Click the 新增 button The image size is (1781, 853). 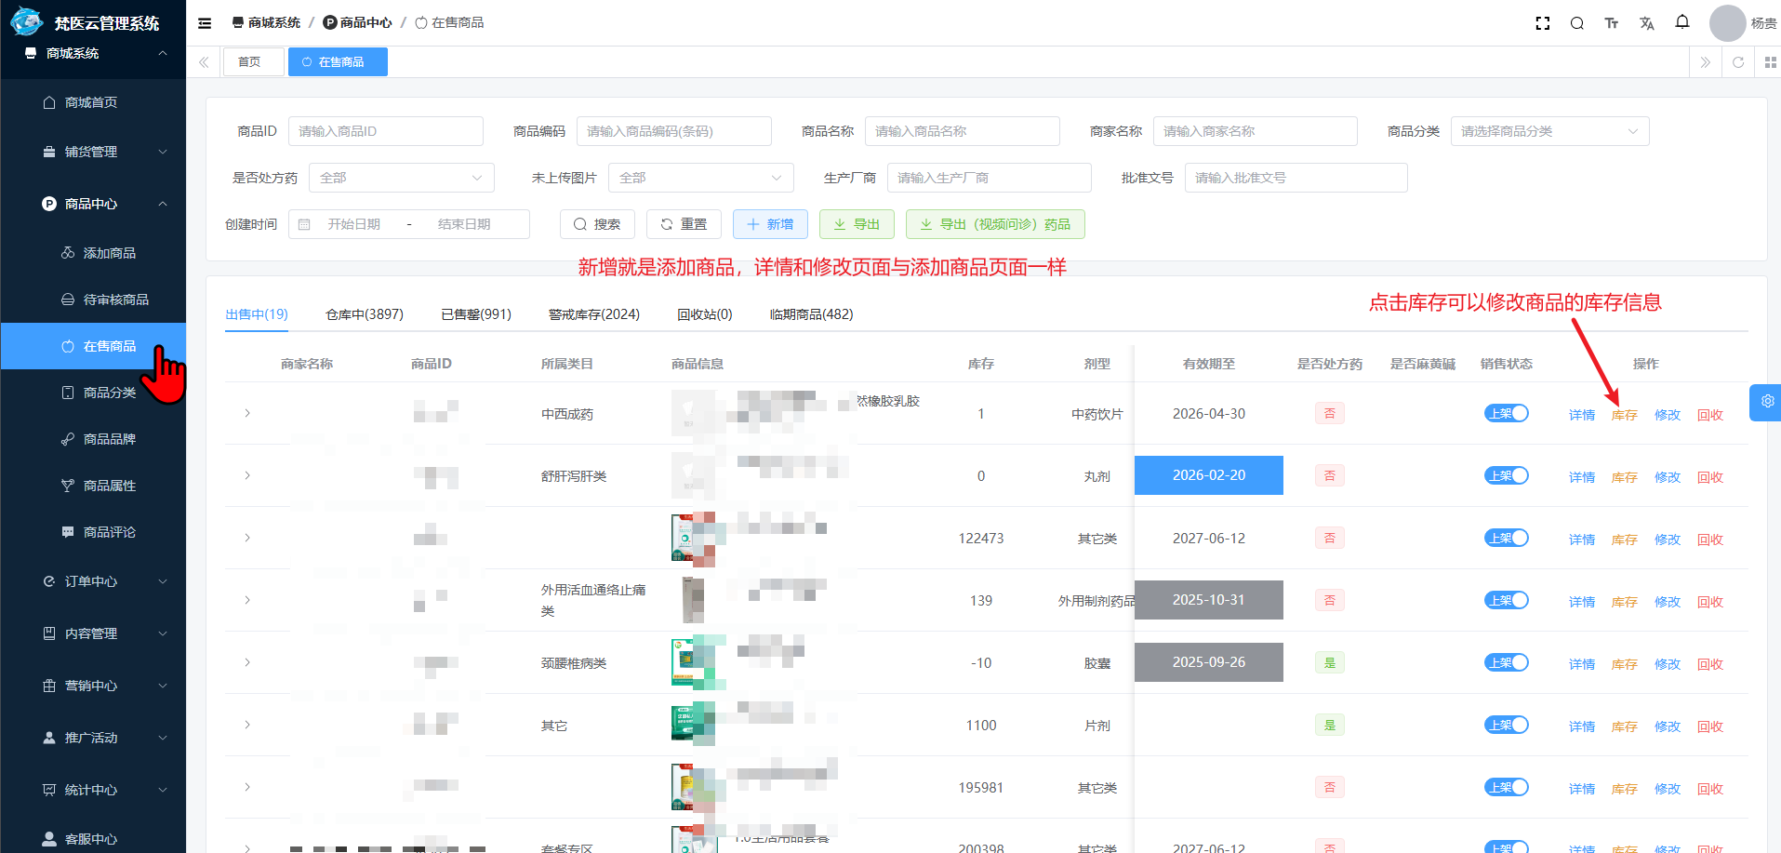pyautogui.click(x=770, y=223)
